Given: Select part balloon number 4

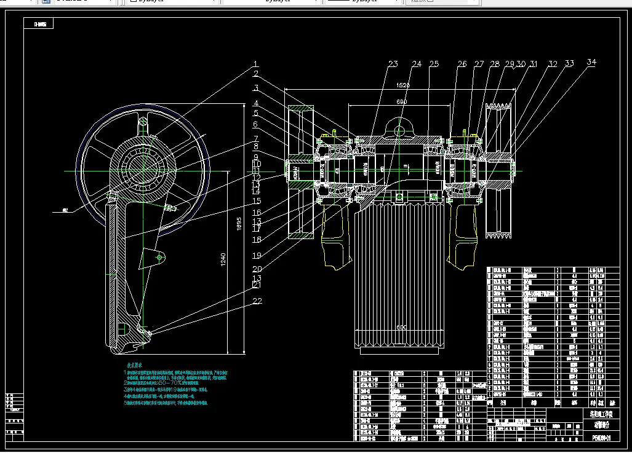Looking at the screenshot, I should point(255,103).
